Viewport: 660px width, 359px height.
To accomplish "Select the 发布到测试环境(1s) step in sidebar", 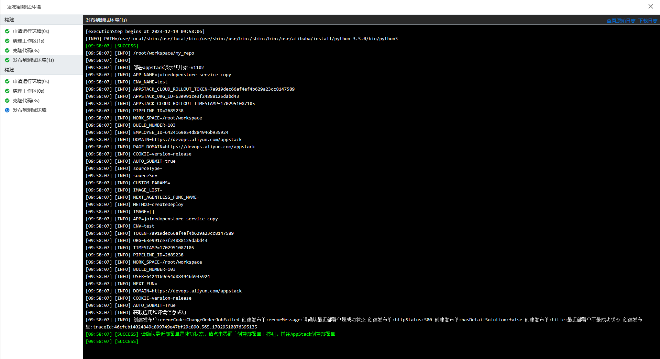I will (33, 60).
